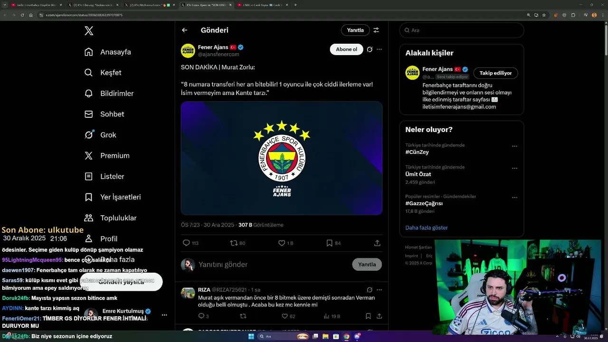
Task: Bookmark the post via the icon showing 84
Action: [333, 243]
